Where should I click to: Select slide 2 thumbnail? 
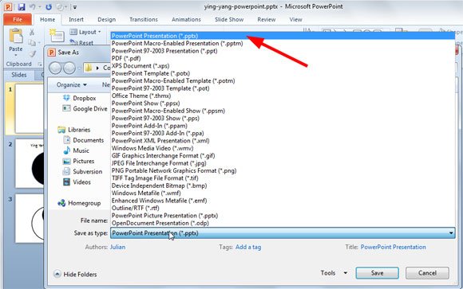pos(29,163)
